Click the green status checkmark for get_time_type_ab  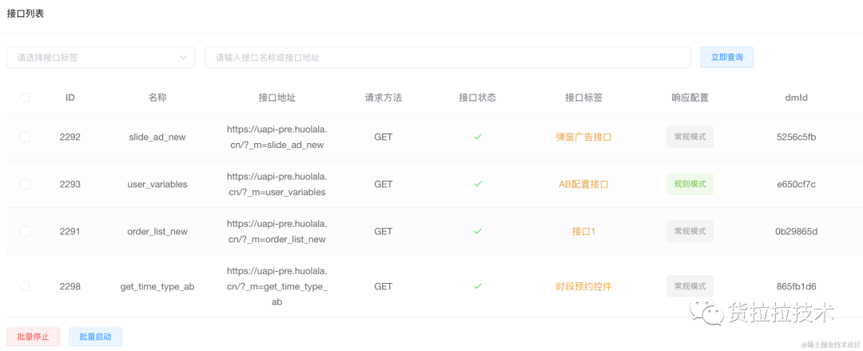(x=478, y=286)
